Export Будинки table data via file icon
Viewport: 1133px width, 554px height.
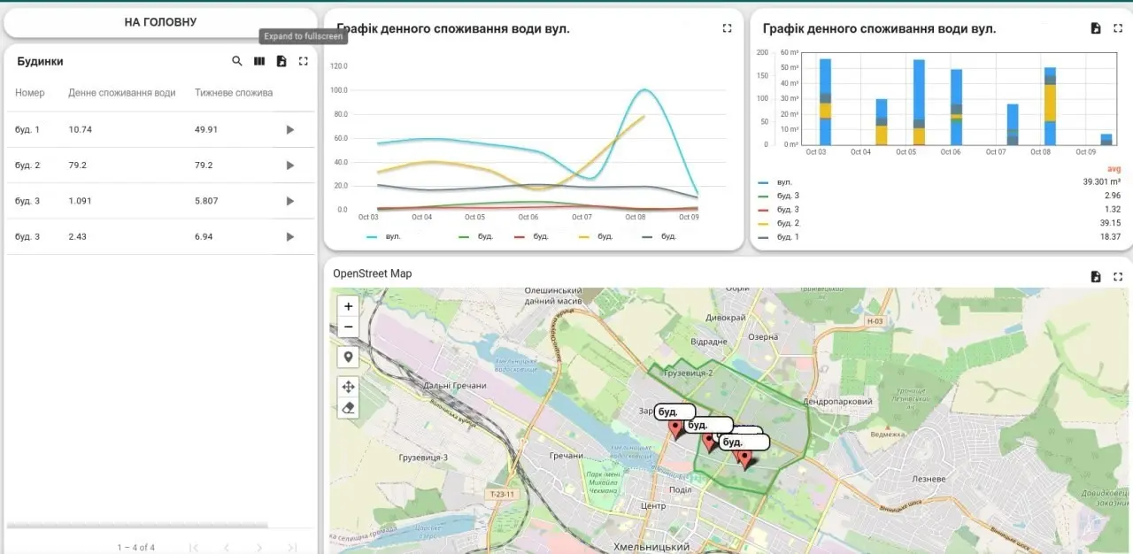coord(281,61)
